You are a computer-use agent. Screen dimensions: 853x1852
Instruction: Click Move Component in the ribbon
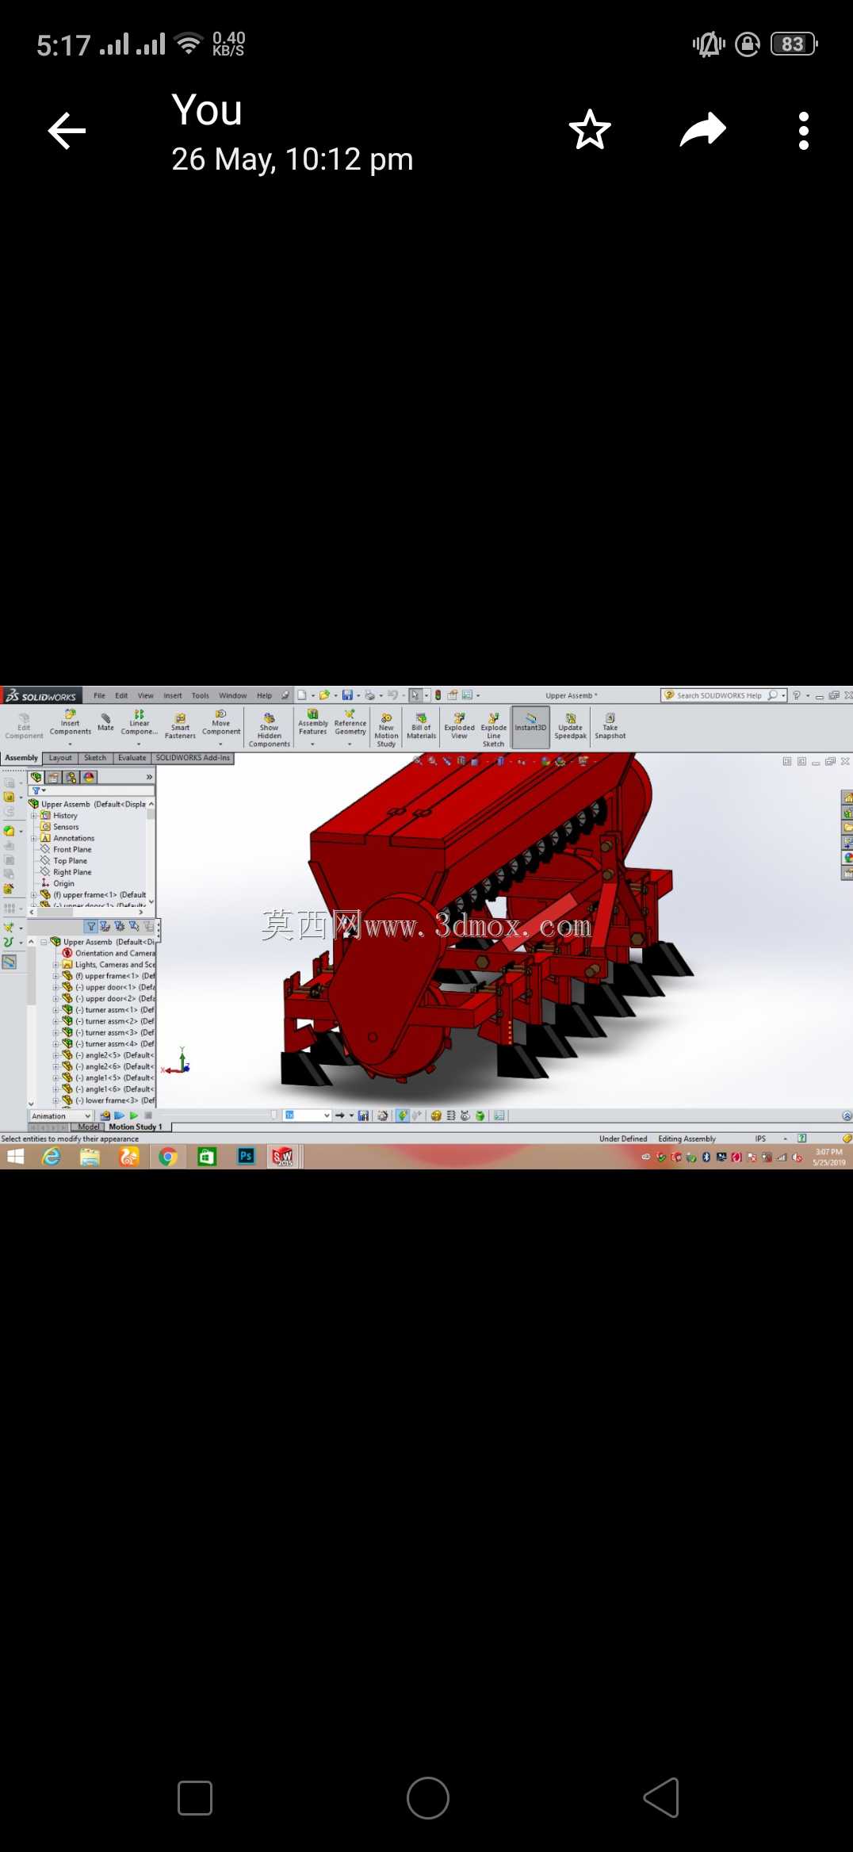221,722
